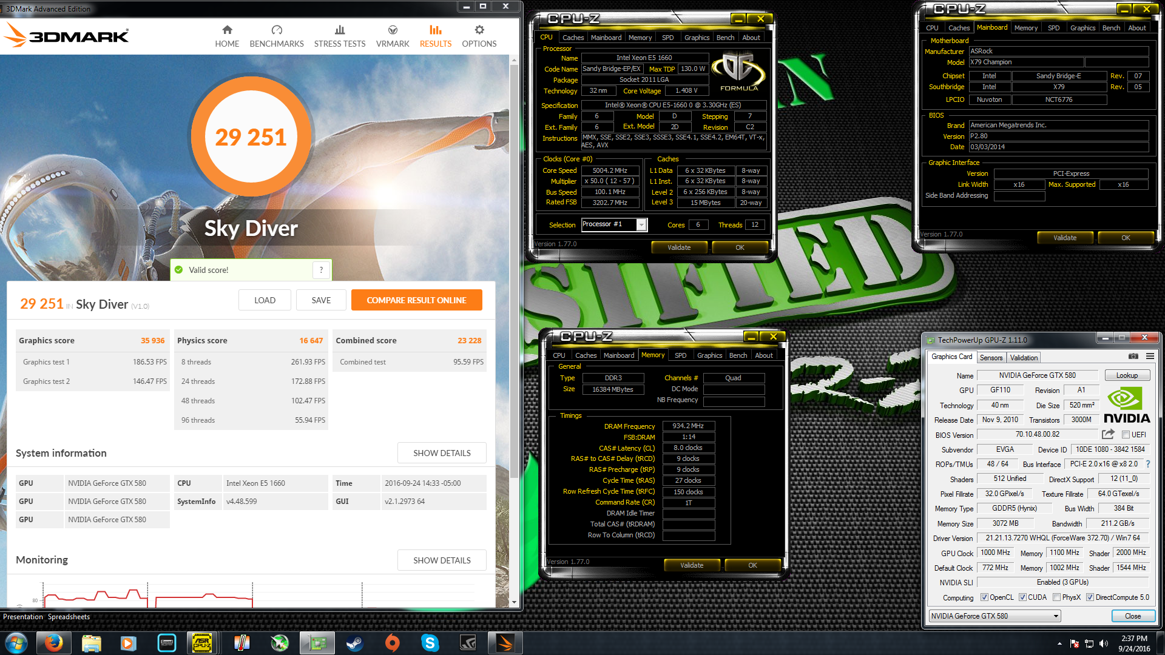The height and width of the screenshot is (655, 1165).
Task: Open the GPU selector dropdown in GPU-Z
Action: point(994,616)
